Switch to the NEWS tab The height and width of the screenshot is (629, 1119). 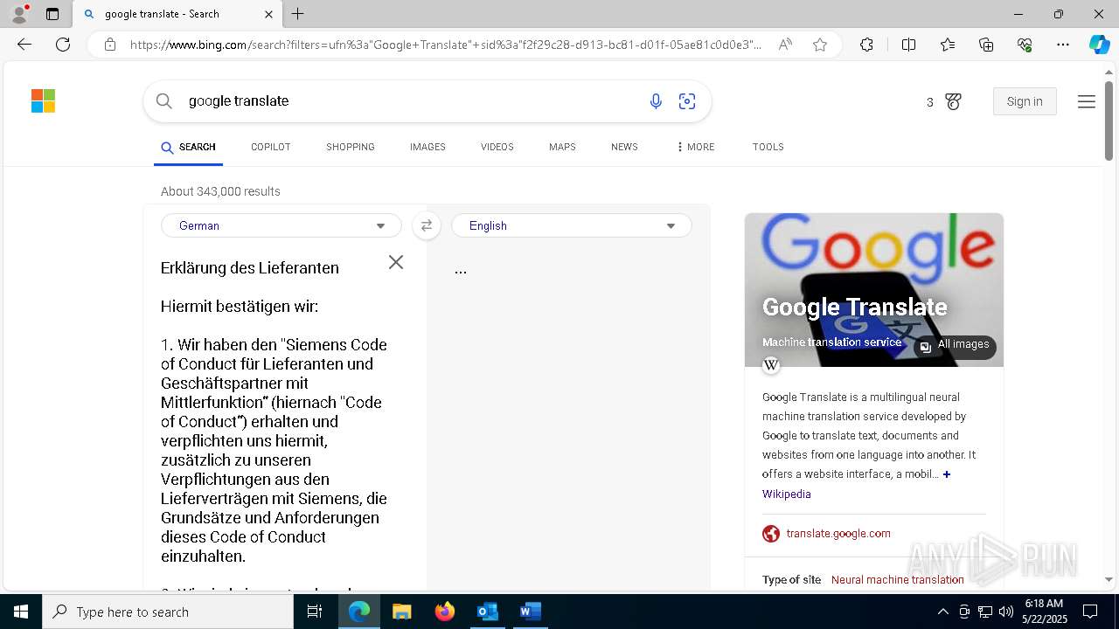624,147
